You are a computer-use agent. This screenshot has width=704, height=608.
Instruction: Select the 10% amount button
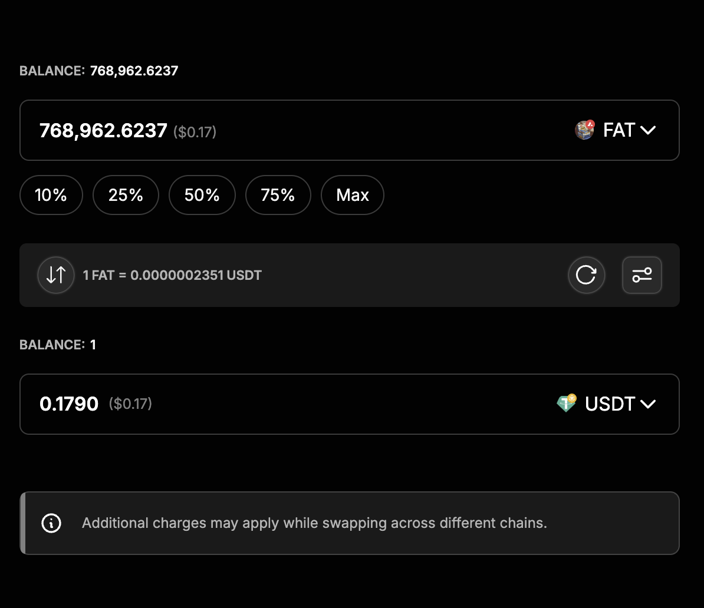tap(51, 195)
